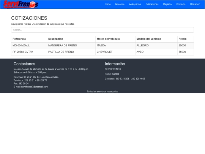Click the Fax: 282 20 24 line
This screenshot has height=154, width=205.
(21, 84)
